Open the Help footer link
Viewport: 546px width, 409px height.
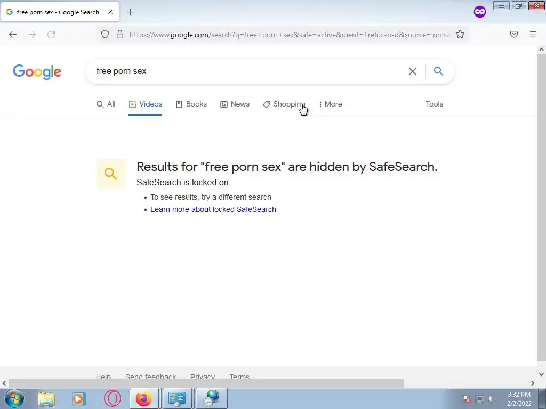click(x=103, y=377)
